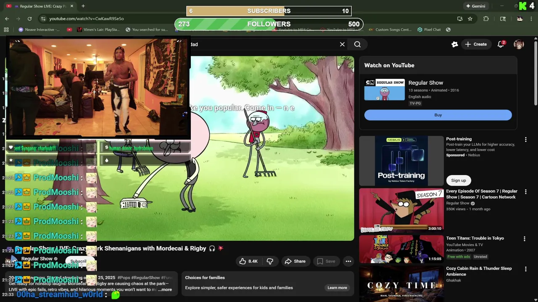
Task: Open options for Post-training ad
Action: pyautogui.click(x=525, y=139)
